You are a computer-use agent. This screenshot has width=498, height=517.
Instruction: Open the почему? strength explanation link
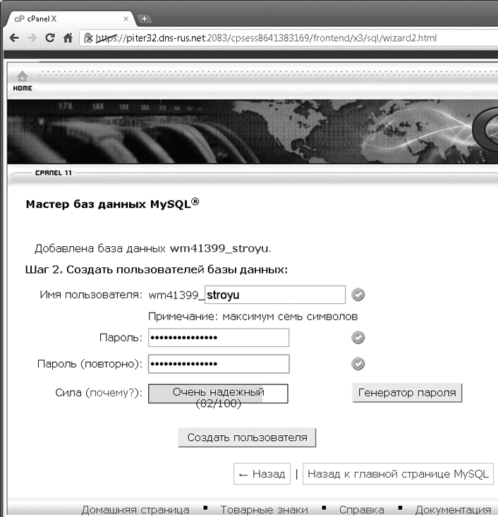coord(113,393)
